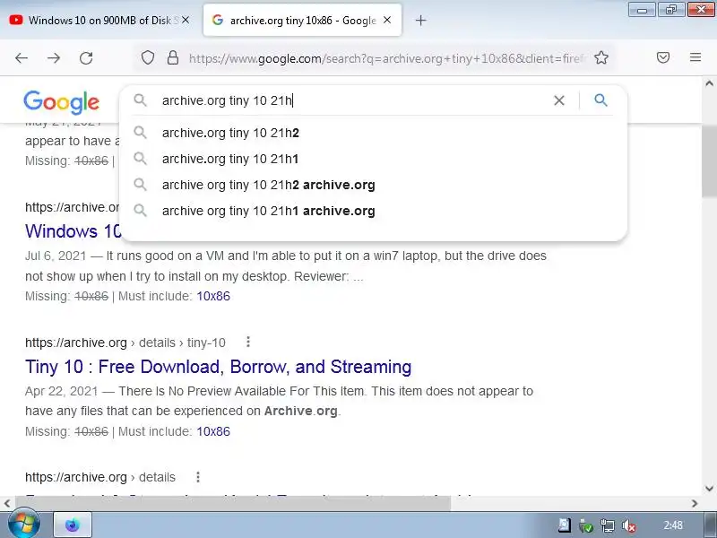
Task: Open site security info via the padlock icon
Action: [x=172, y=57]
